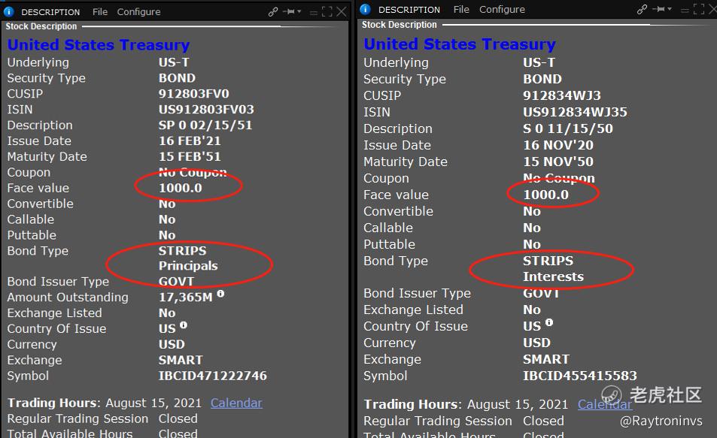Click the fullscreen icon in the left window
This screenshot has width=717, height=438.
327,12
